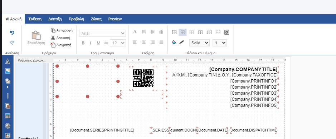Viewport: 336px width, 139px height.
Task: Open the Preview tab
Action: (x=115, y=19)
